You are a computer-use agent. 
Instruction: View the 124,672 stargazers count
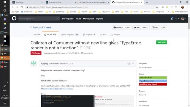click(145, 28)
